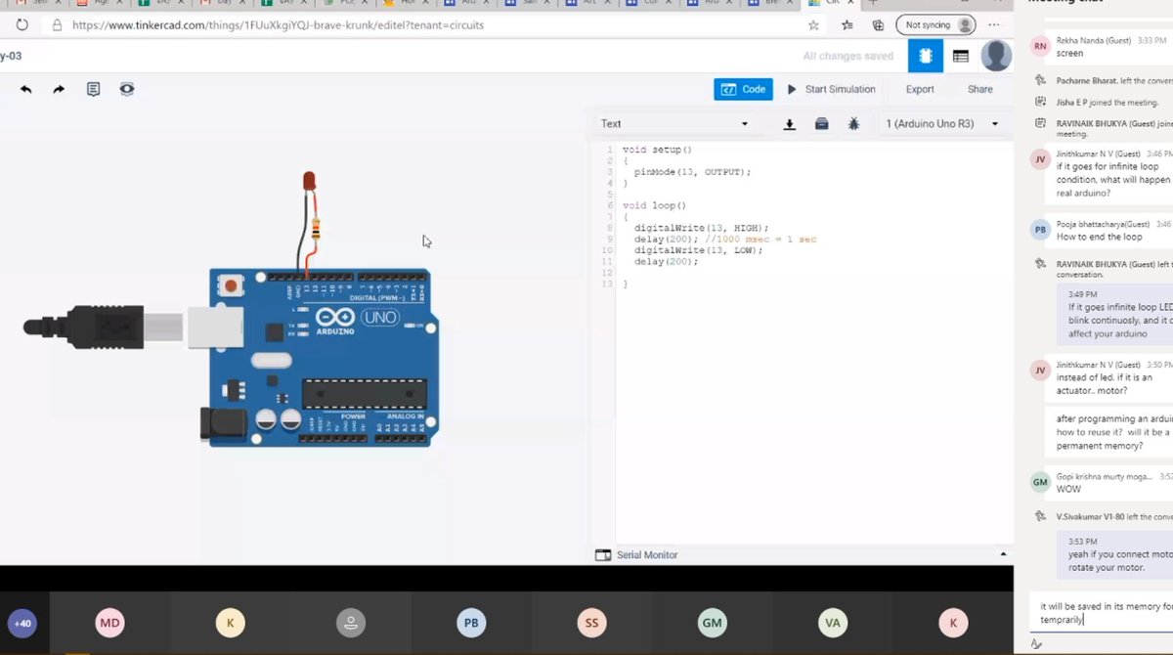Open browser Collections icon
1173x655 pixels.
(878, 25)
